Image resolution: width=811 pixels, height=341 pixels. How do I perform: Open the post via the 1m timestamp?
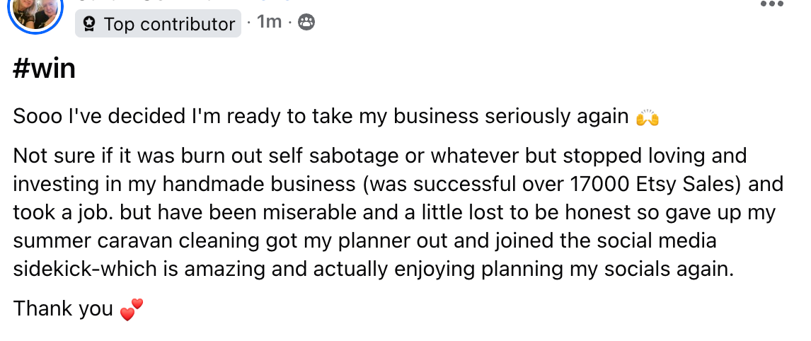(269, 23)
